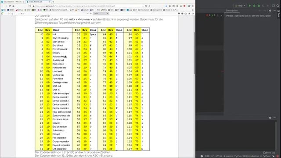The image size is (281, 158).
Task: Hide the bottom tool panel with minus icon
Action: 275,118
